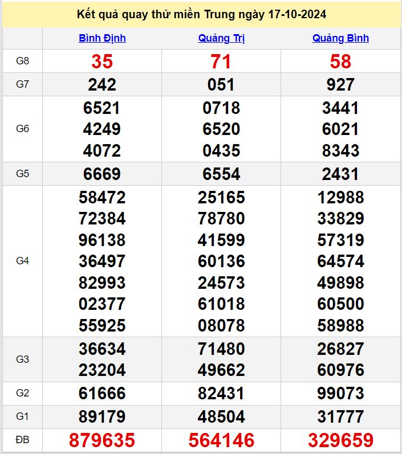This screenshot has width=402, height=454.
Task: Select G3 number 36634
Action: pos(102,349)
